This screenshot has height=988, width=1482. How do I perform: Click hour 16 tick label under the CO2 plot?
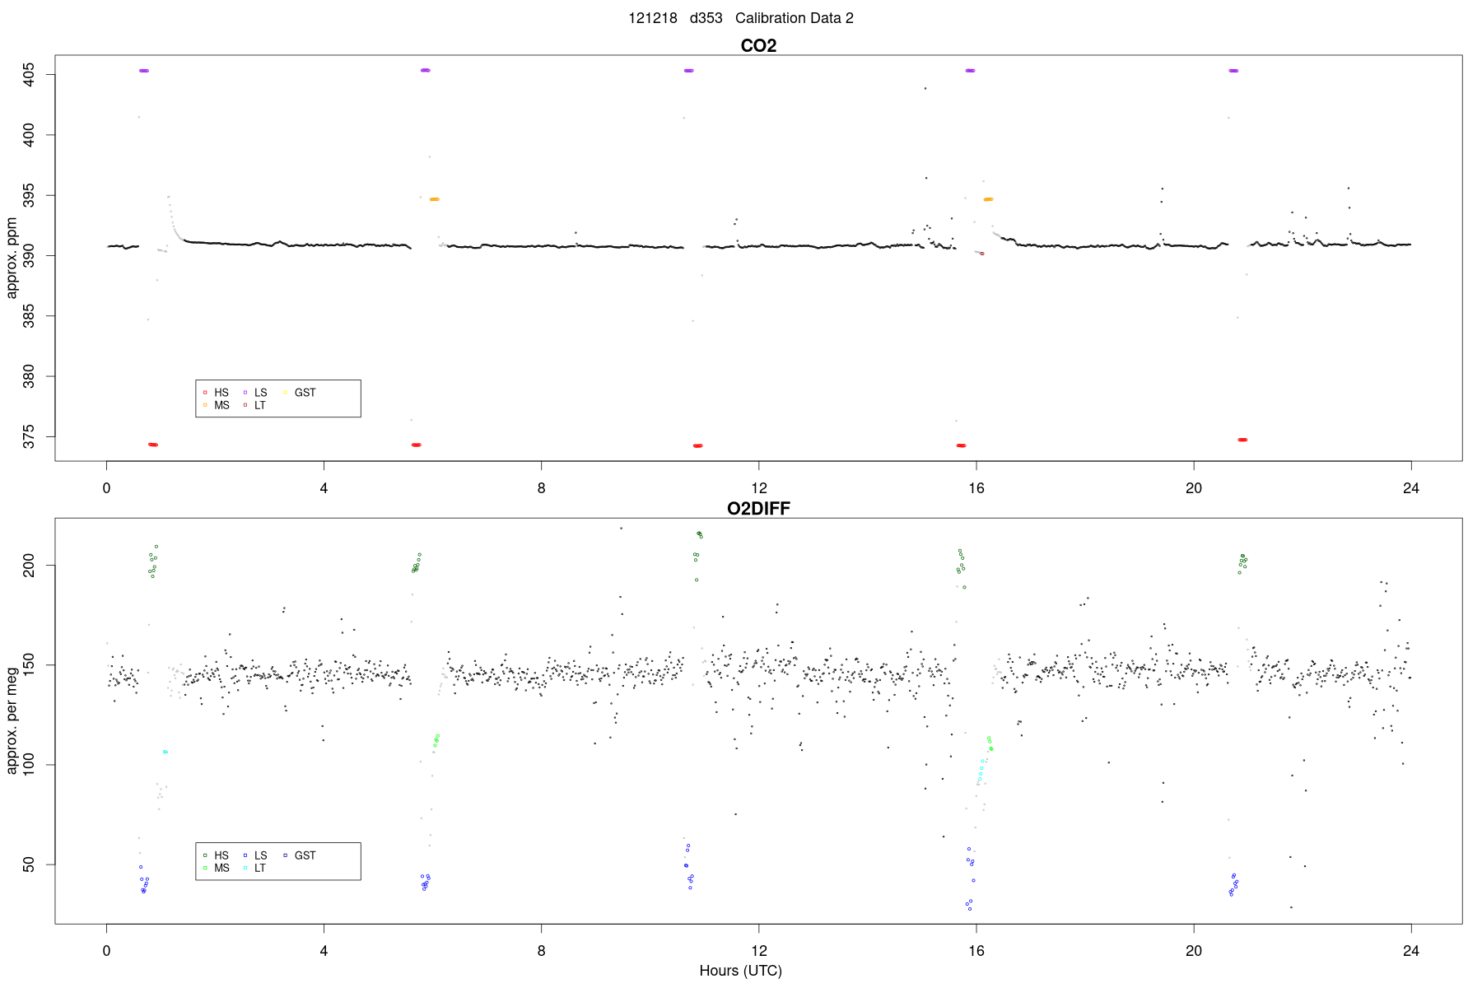tap(976, 488)
